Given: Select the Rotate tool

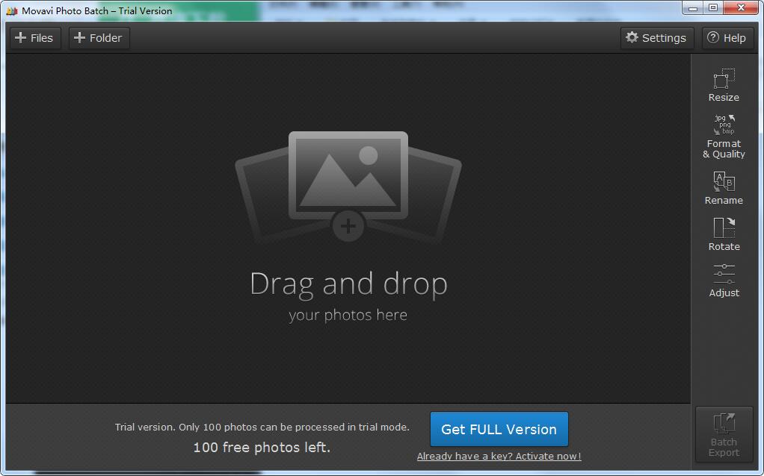Looking at the screenshot, I should pos(724,234).
